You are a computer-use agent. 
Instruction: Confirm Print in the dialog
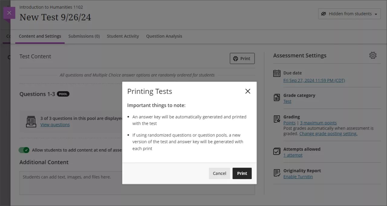(242, 173)
